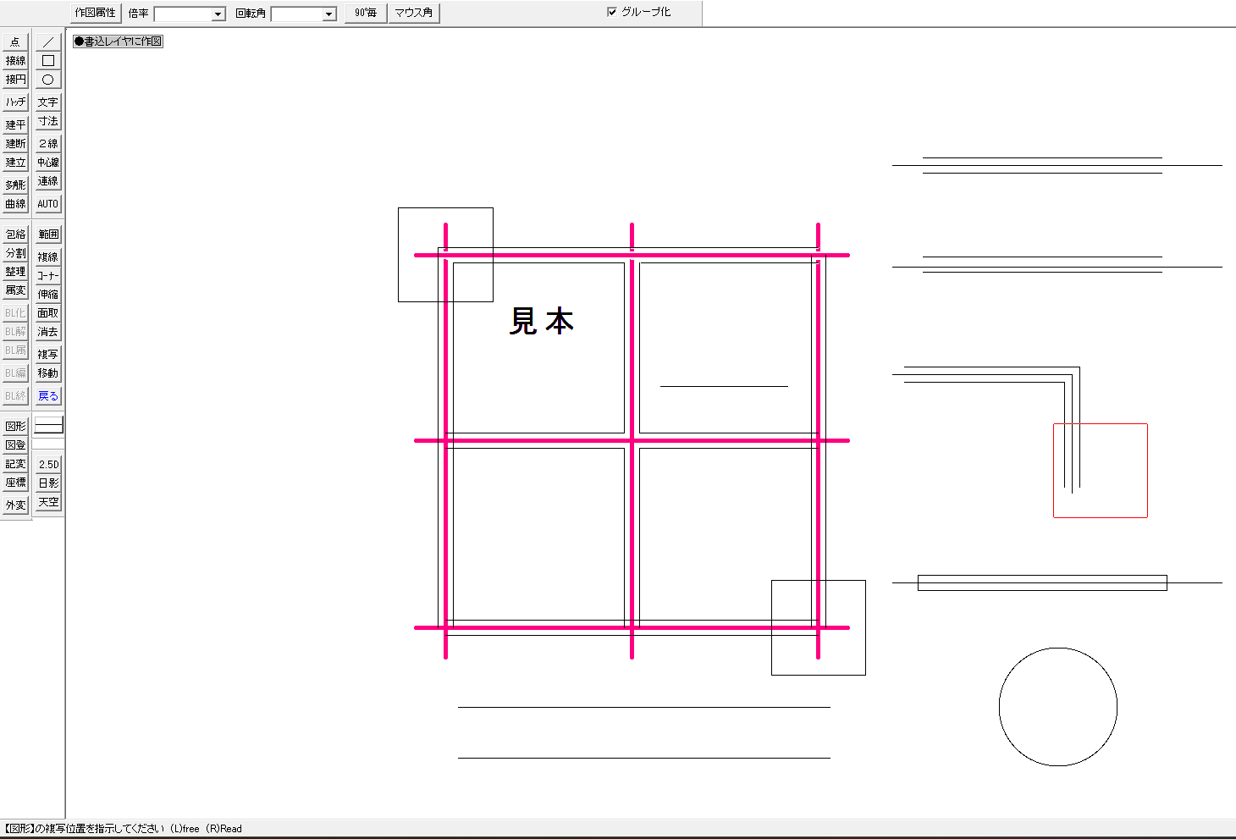1236x839 pixels.
Task: Select the 多角形 polygon tool
Action: click(15, 185)
